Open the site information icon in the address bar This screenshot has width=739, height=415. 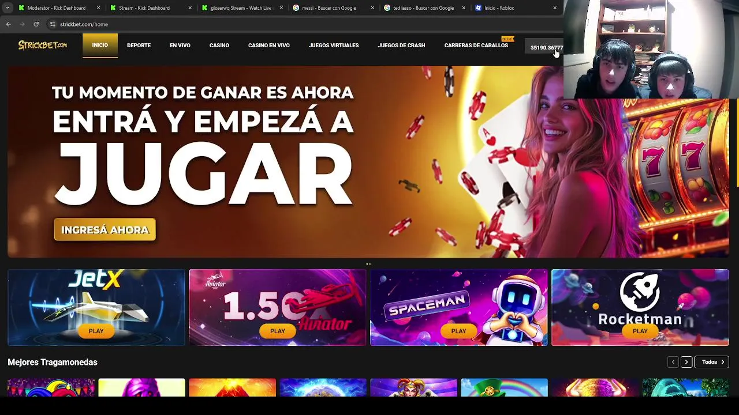click(53, 24)
